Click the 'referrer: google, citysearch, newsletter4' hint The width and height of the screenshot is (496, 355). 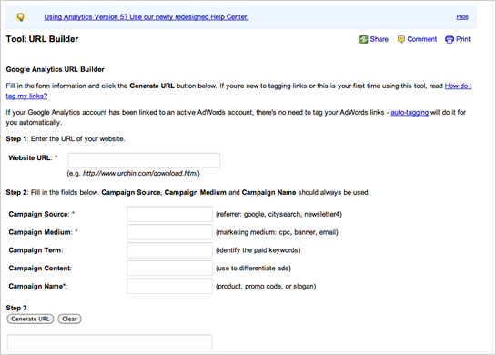click(x=278, y=215)
